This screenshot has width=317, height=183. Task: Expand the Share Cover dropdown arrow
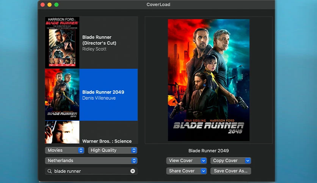204,171
